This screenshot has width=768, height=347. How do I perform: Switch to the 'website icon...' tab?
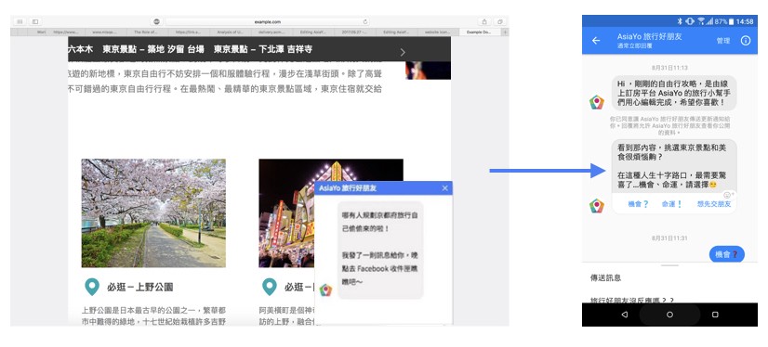click(439, 32)
